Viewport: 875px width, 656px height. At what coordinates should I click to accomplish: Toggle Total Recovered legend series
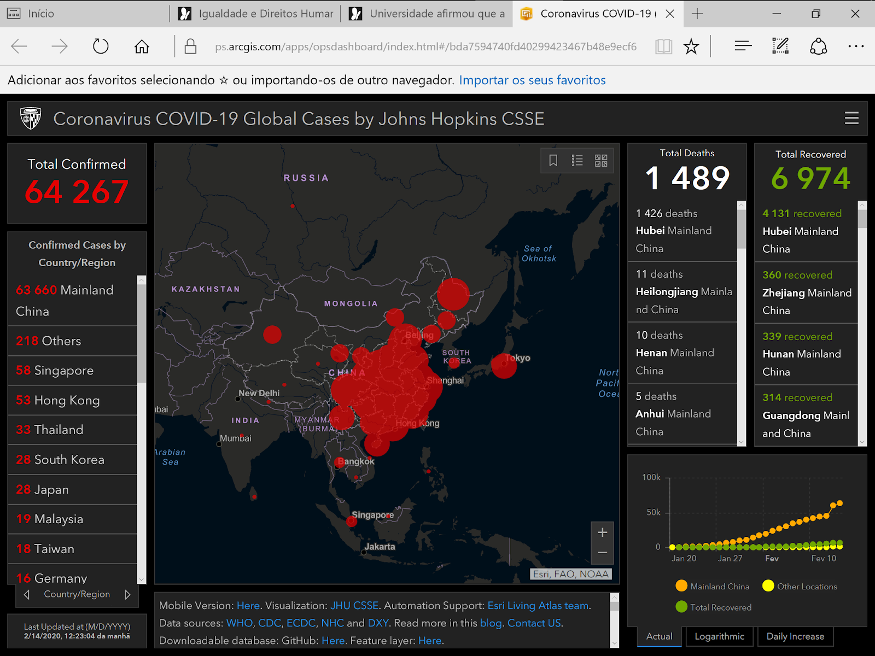(x=714, y=607)
